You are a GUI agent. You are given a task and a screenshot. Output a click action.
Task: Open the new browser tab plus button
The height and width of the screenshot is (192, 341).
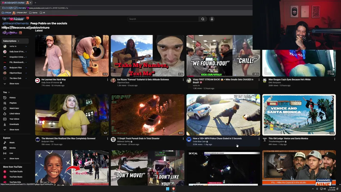tap(35, 3)
